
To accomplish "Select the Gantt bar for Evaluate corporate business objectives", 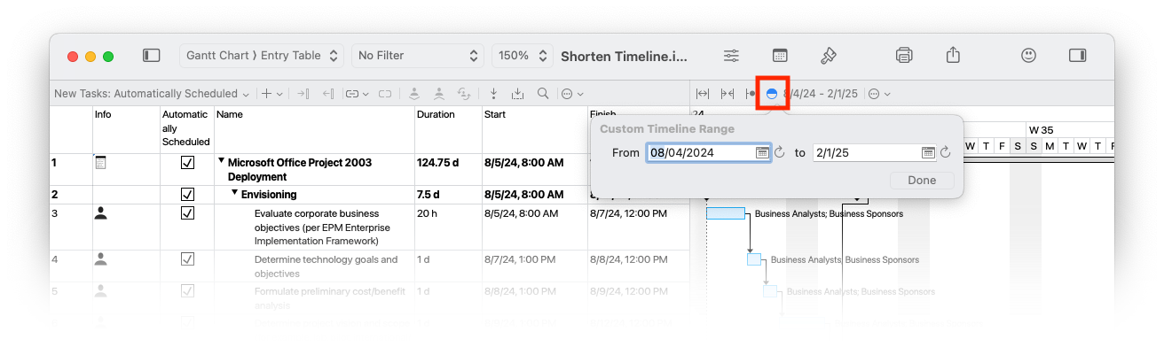I will click(x=725, y=212).
